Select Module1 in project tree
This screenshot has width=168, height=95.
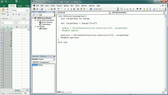click(45, 29)
